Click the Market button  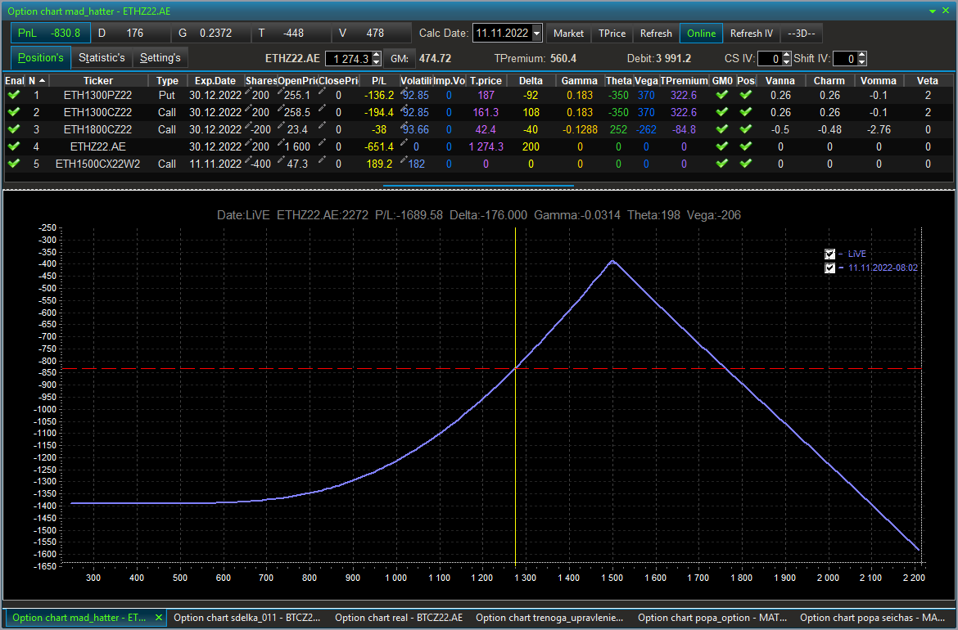[x=568, y=34]
